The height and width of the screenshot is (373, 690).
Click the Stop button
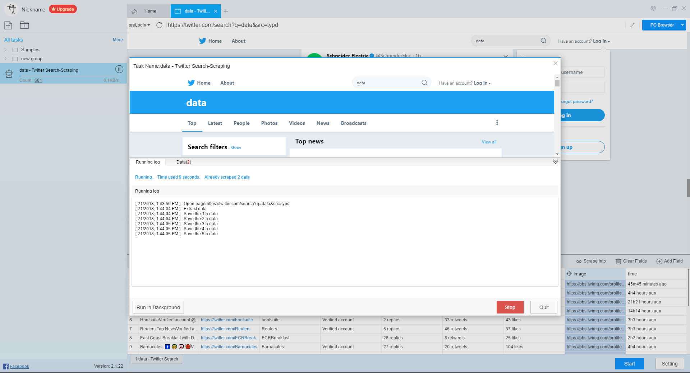510,307
